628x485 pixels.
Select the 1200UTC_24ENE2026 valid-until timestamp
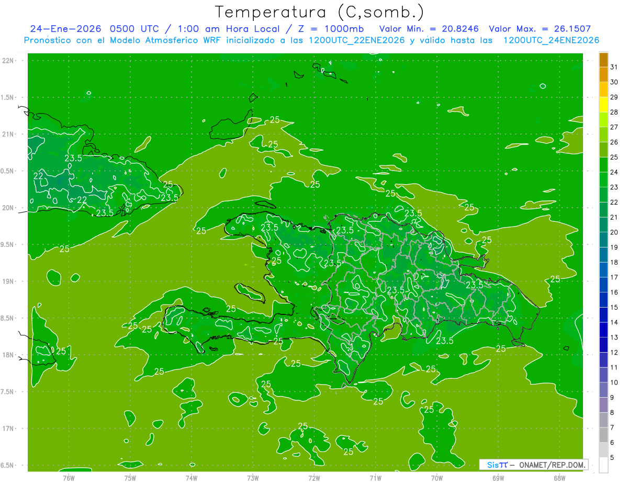point(551,40)
